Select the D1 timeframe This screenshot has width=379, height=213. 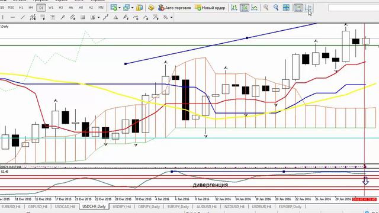click(41, 8)
